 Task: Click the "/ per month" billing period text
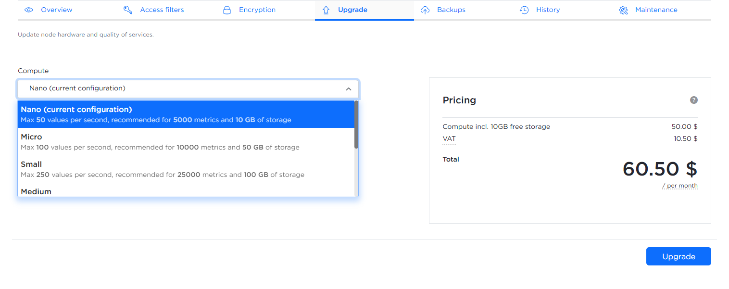tap(679, 186)
